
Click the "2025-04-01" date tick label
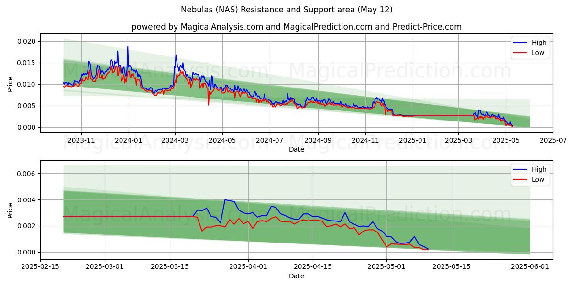(x=248, y=267)
